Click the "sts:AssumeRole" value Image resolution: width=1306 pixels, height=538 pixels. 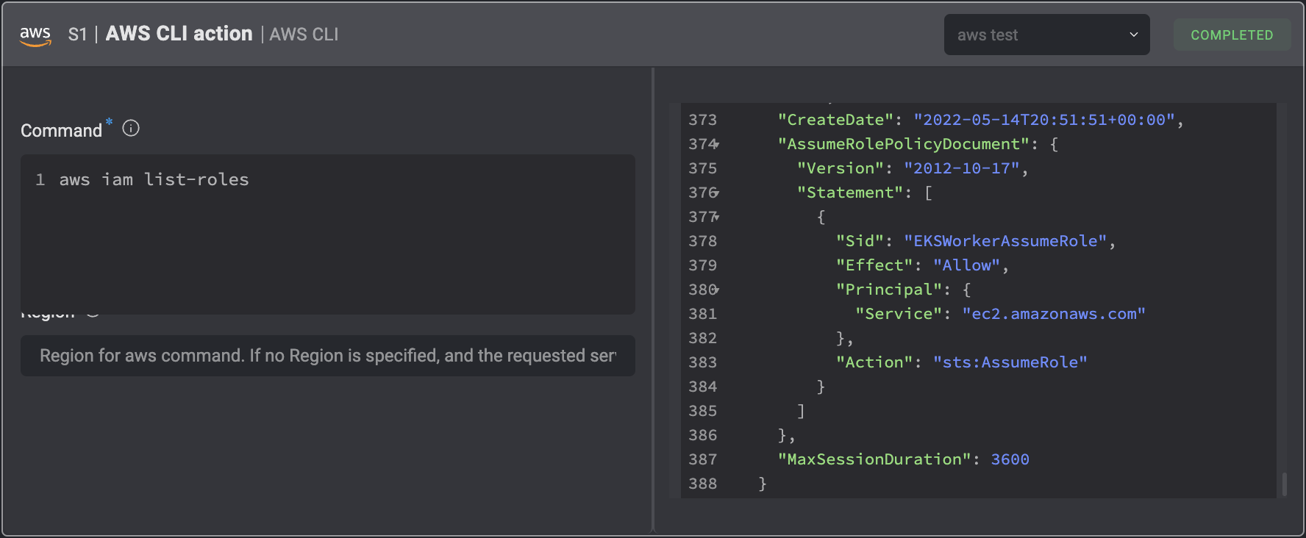click(x=1010, y=362)
